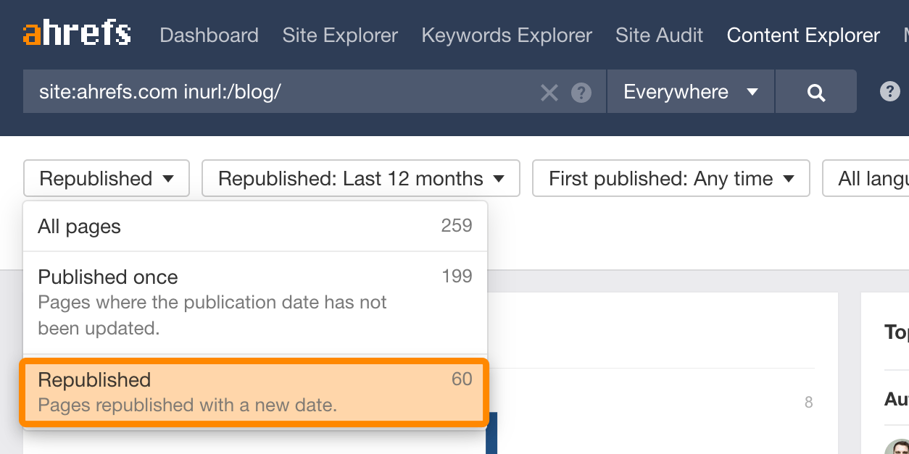Click the Ahrefs logo
909x454 pixels.
pyautogui.click(x=77, y=34)
